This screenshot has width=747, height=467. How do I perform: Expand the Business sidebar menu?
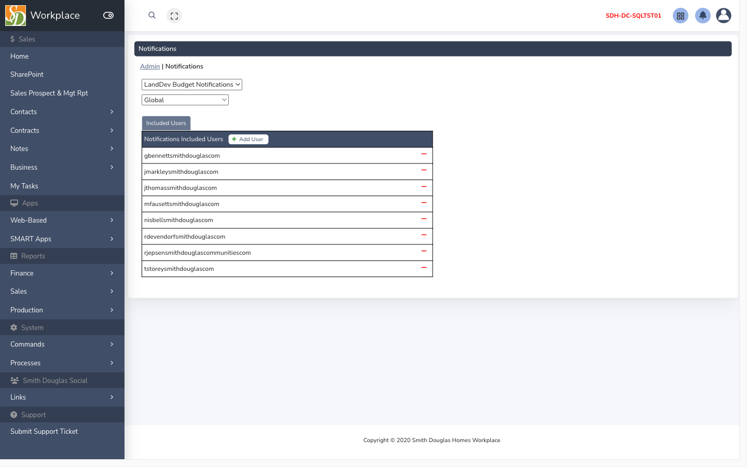pos(62,168)
